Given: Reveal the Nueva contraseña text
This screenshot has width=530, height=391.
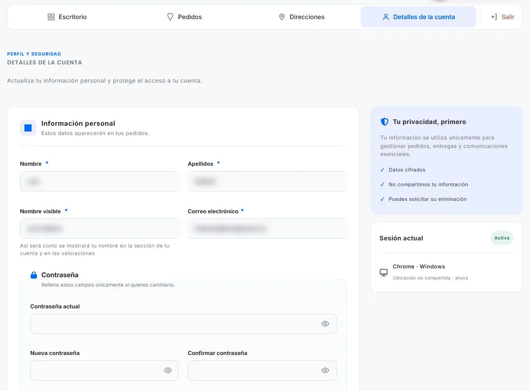Looking at the screenshot, I should pos(168,371).
